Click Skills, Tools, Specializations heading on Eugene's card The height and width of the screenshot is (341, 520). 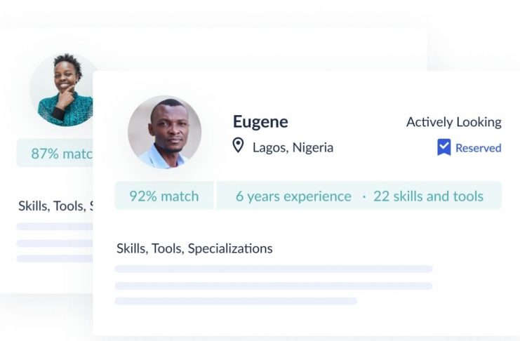pos(194,248)
